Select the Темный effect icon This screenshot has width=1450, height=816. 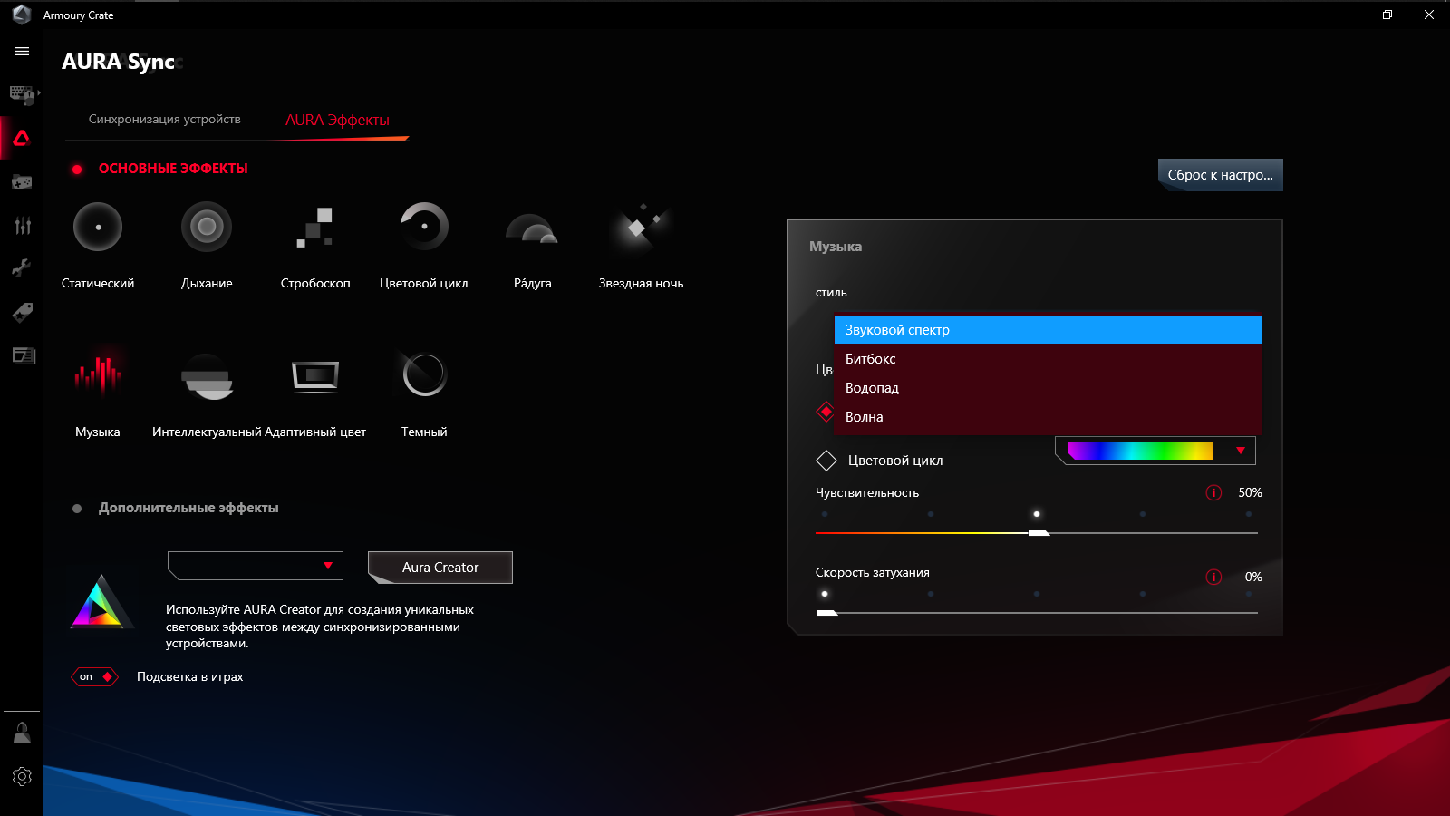click(424, 374)
